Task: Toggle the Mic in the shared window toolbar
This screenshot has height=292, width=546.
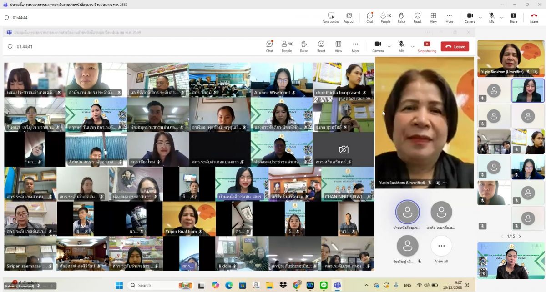Action: pyautogui.click(x=401, y=46)
